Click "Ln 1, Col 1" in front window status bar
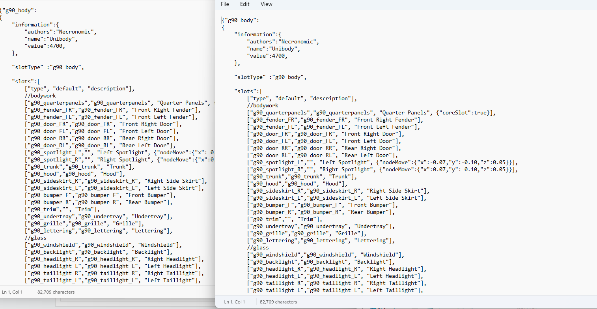This screenshot has height=309, width=597. coord(235,302)
